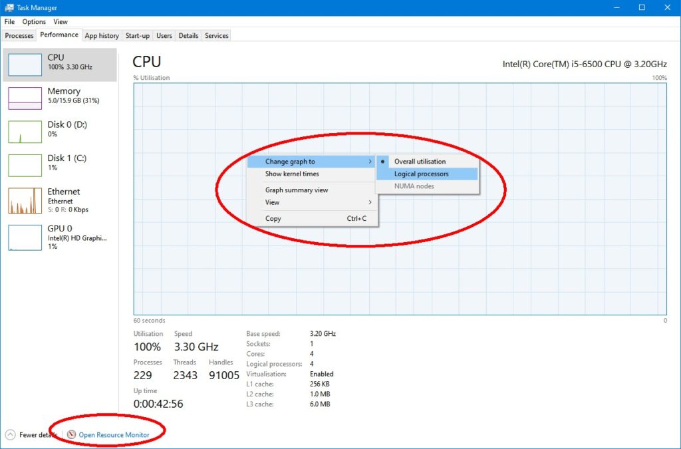Switch to the Processes tab
The height and width of the screenshot is (449, 681).
[19, 36]
